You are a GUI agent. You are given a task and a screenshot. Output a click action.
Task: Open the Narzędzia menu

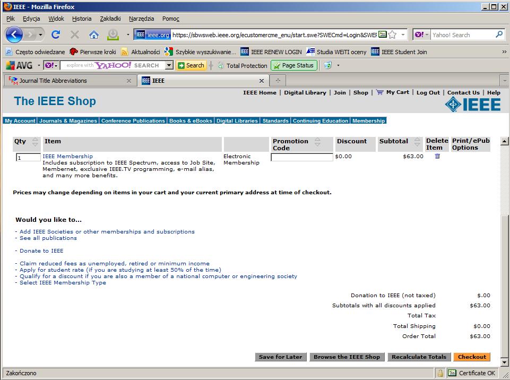[x=142, y=19]
